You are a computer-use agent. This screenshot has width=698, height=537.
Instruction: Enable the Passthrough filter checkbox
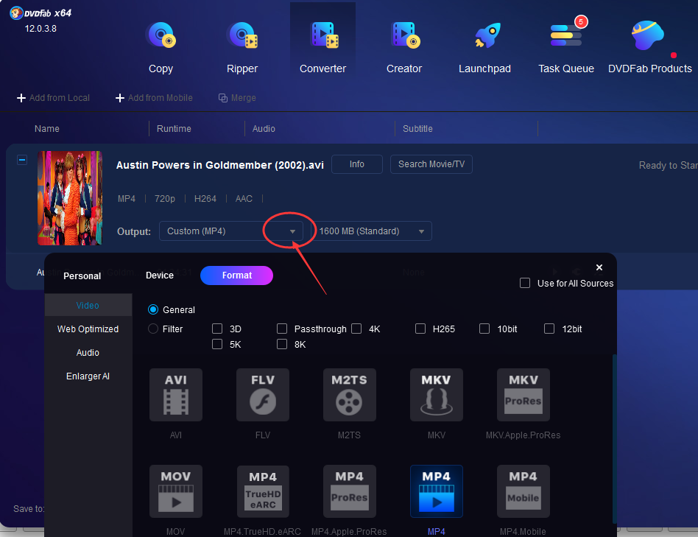coord(282,329)
